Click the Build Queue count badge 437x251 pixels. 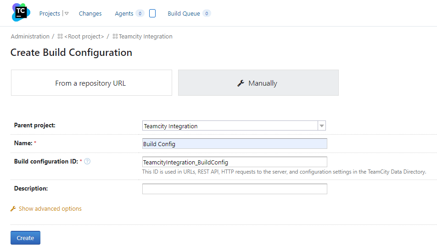tap(207, 14)
